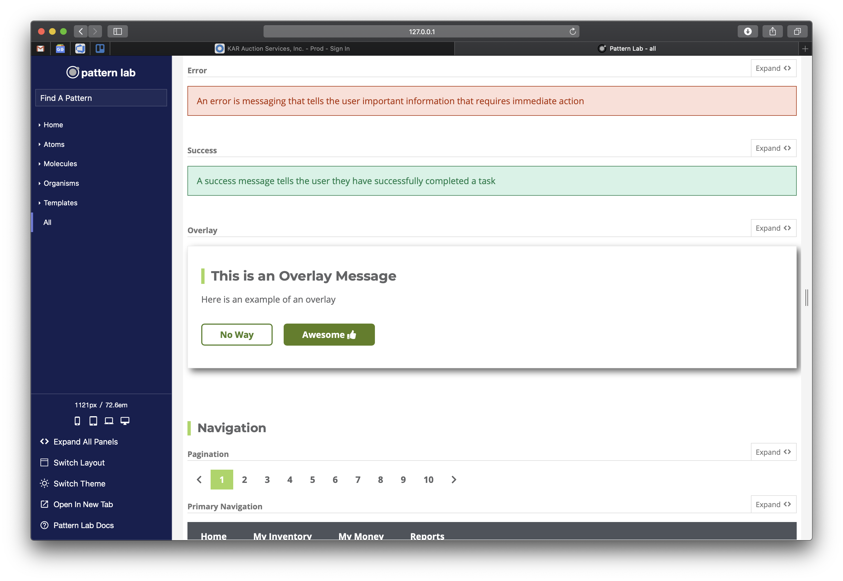Open My Inventory in primary navigation

pos(283,536)
